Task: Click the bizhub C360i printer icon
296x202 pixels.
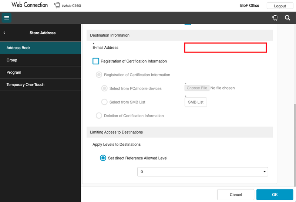Action: click(x=57, y=5)
